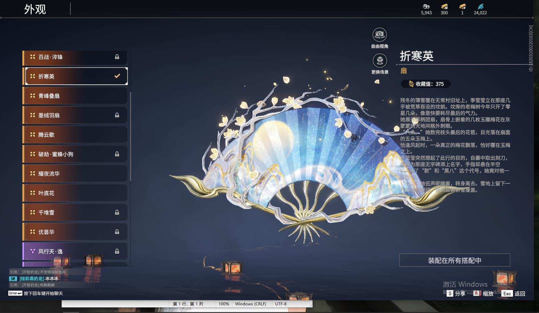Change the scene with 更换场景 icon
539x313 pixels.
(x=380, y=61)
